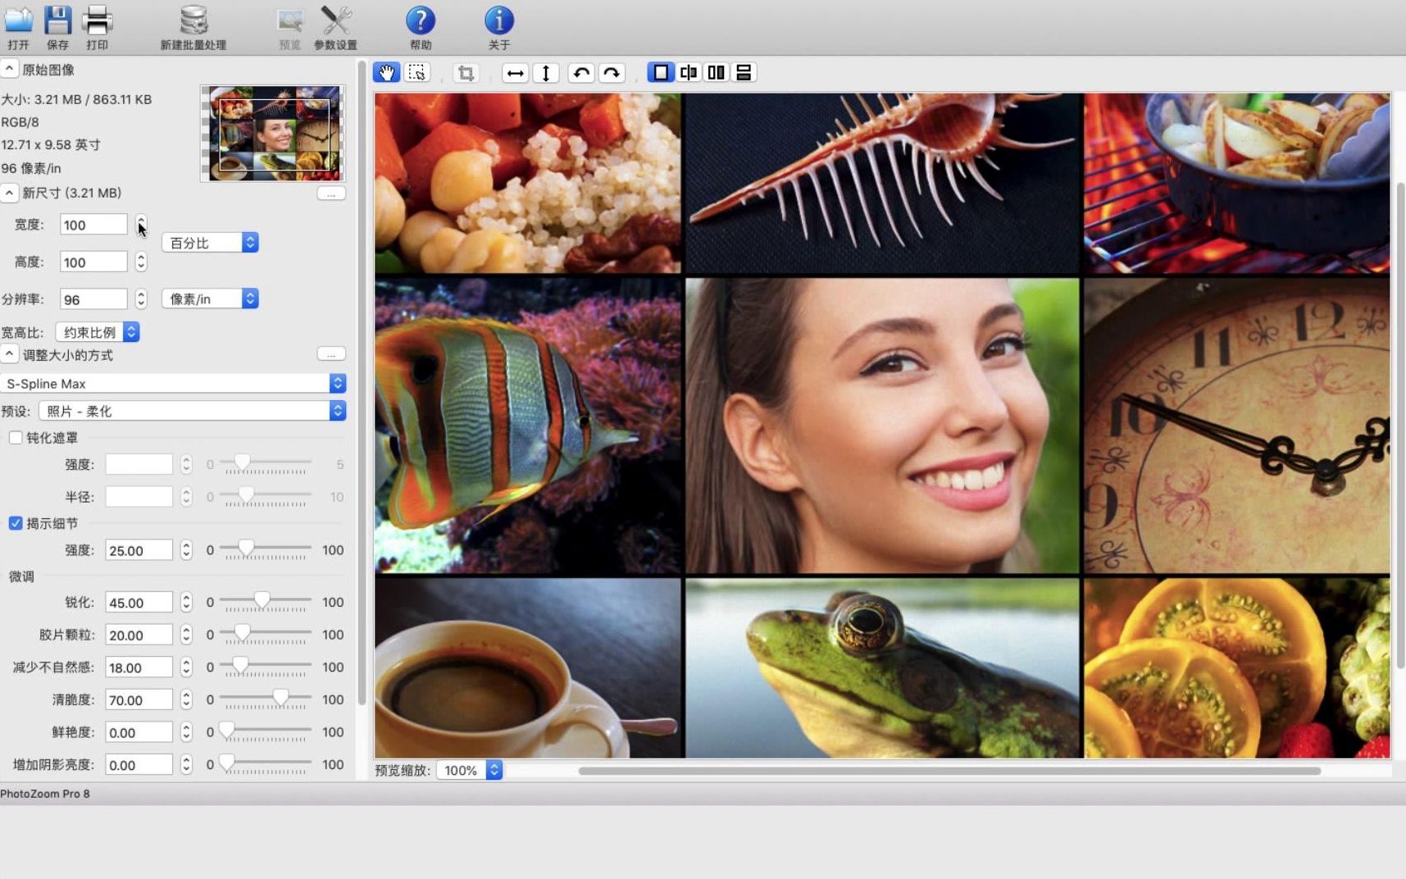Open the S-Spline Max method dropdown
The width and height of the screenshot is (1406, 879).
174,384
